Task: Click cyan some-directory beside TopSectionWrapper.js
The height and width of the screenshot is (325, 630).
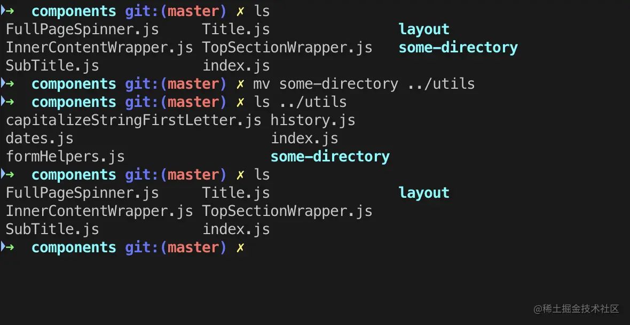Action: coord(458,48)
